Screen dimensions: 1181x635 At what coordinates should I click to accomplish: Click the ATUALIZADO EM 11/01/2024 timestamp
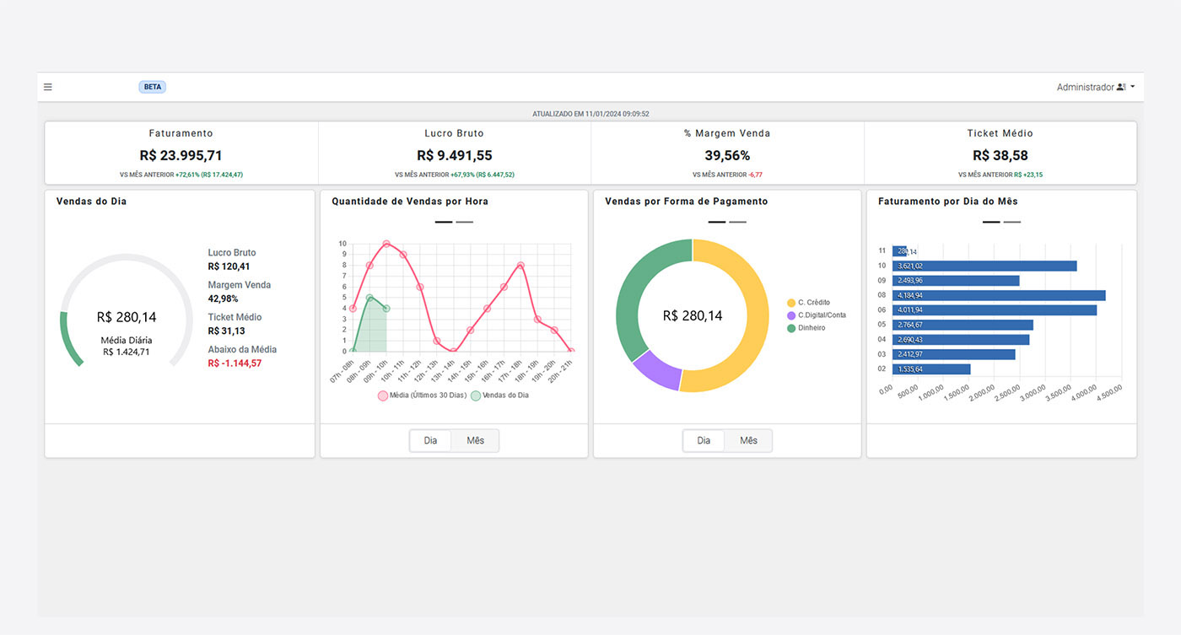click(x=590, y=114)
